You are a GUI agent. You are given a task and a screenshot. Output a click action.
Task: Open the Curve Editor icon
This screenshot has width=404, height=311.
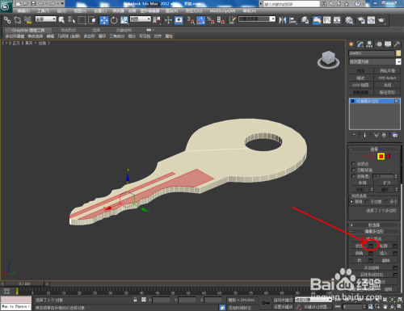tap(327, 20)
